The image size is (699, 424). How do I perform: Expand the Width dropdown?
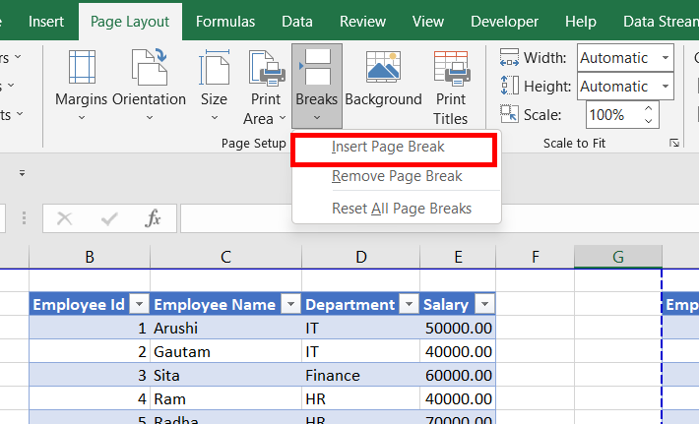pos(666,58)
